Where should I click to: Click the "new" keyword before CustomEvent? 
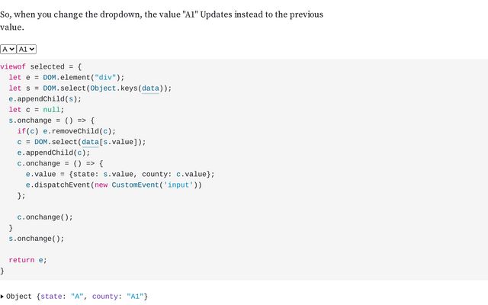click(x=101, y=185)
